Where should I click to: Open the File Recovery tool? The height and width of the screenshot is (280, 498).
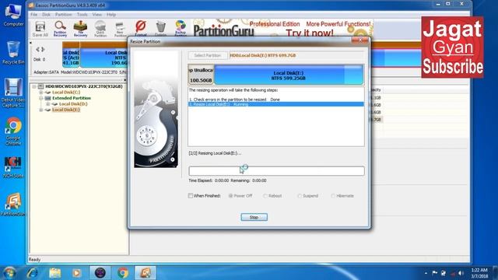[x=80, y=29]
